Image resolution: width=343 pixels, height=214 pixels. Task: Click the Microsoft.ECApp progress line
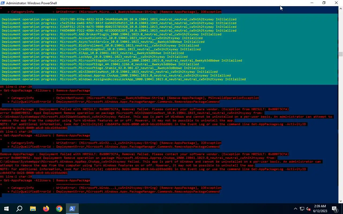(93, 53)
